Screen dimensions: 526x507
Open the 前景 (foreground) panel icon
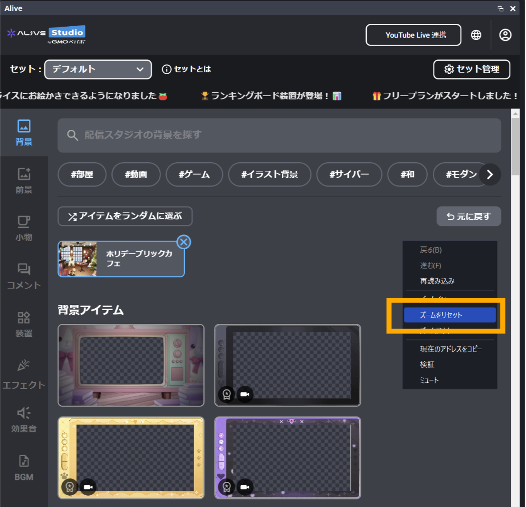coord(24,179)
